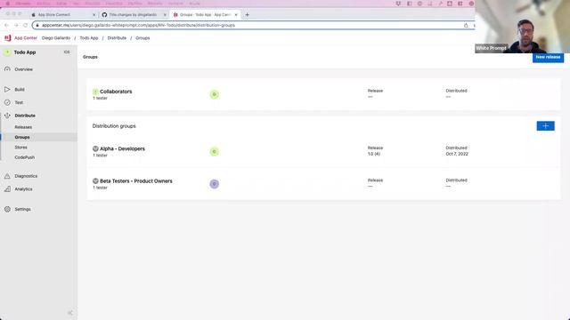Click the Diagnostics warning icon
570x320 pixels.
(x=7, y=176)
